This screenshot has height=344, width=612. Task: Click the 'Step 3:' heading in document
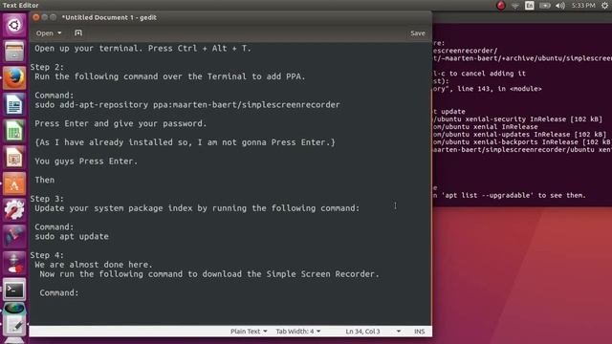coord(47,199)
